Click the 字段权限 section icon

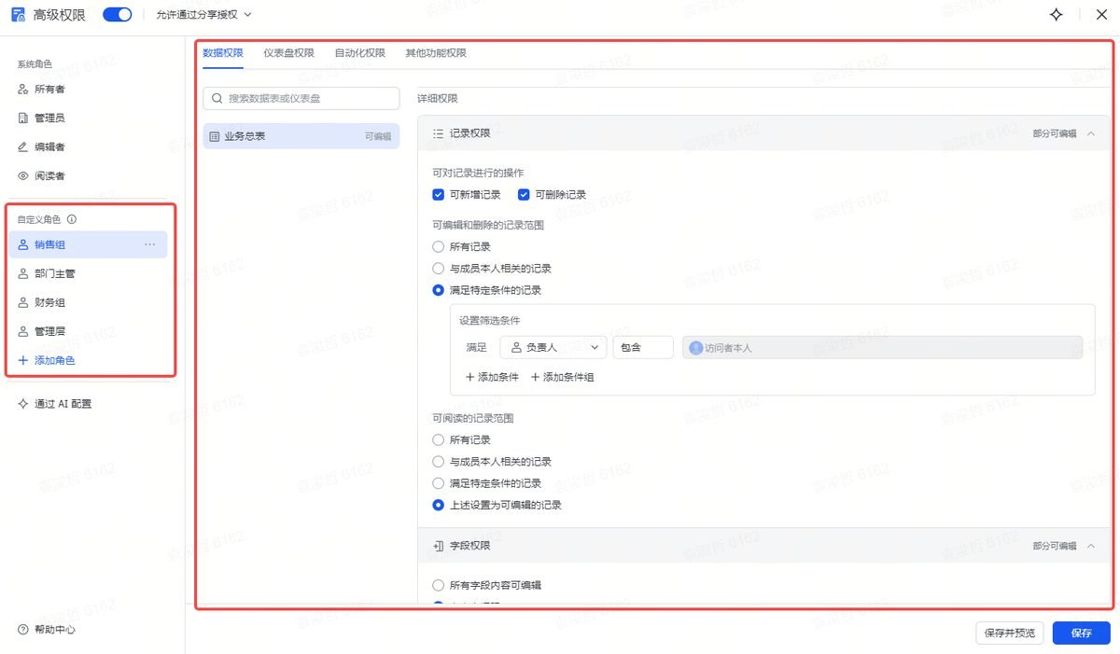click(438, 546)
